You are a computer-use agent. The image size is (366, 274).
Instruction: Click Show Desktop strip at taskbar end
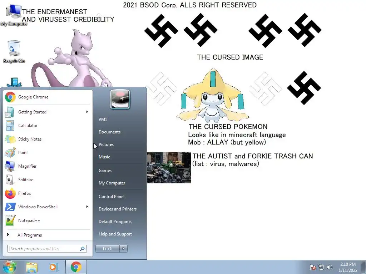tap(363, 267)
